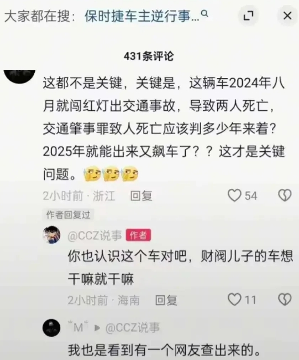Open @CCZ说事 username profile
This screenshot has width=299, height=360.
(x=95, y=235)
